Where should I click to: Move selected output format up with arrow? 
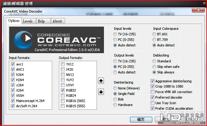point(101,81)
